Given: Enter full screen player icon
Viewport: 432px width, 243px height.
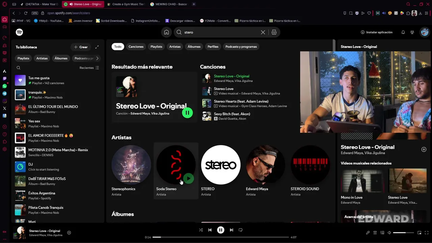Looking at the screenshot, I should 427,233.
